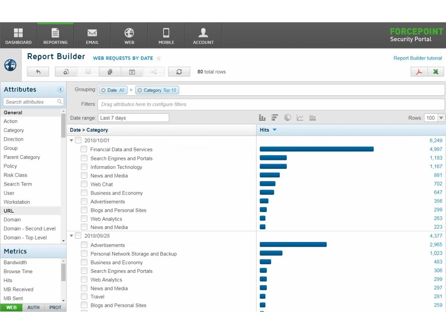446x334 pixels.
Task: Open the 6,249 hits total link
Action: pyautogui.click(x=436, y=140)
